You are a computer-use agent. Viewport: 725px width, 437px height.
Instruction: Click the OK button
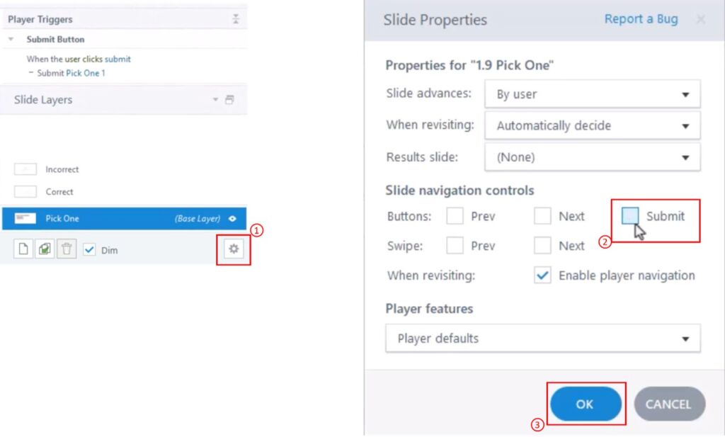[585, 404]
